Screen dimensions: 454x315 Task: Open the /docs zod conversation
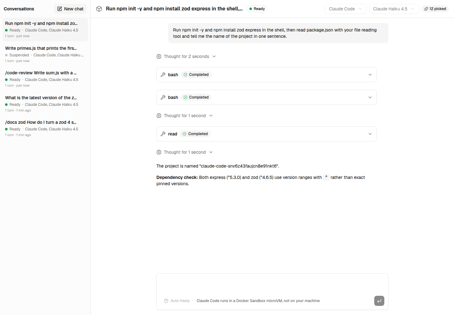point(45,129)
